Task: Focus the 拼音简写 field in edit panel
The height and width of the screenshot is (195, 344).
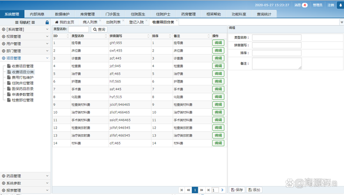Action: pos(277,45)
